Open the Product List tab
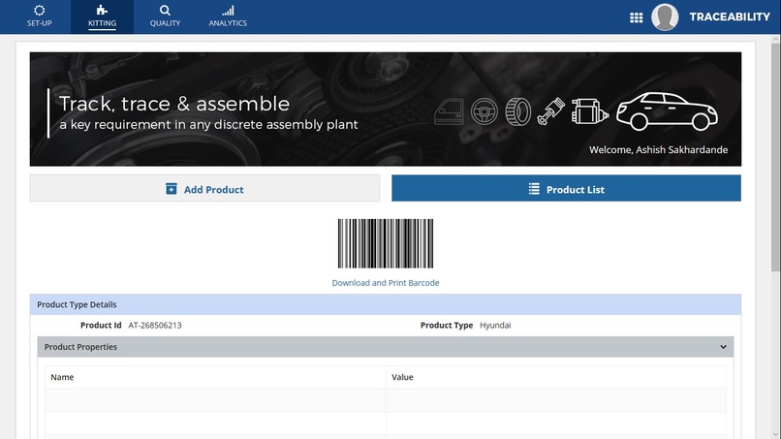 coord(566,188)
